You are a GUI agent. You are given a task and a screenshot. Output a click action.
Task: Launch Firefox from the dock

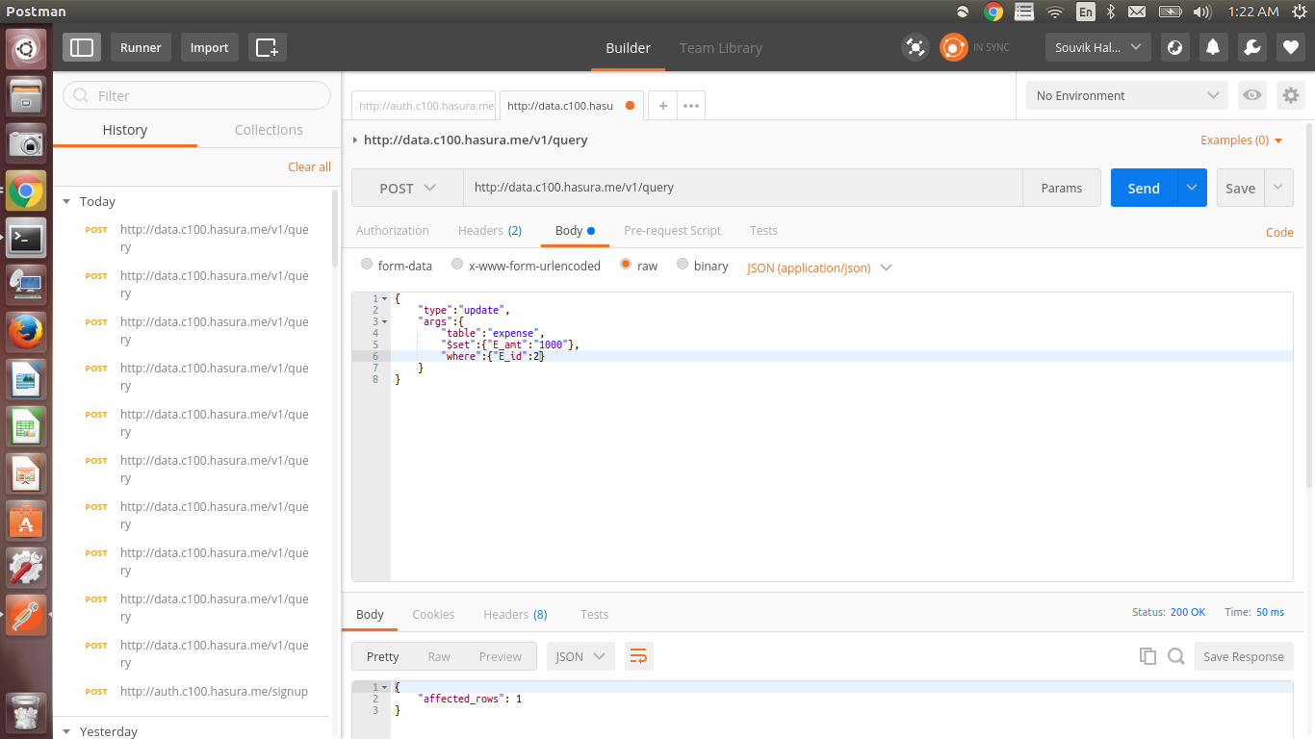(26, 332)
